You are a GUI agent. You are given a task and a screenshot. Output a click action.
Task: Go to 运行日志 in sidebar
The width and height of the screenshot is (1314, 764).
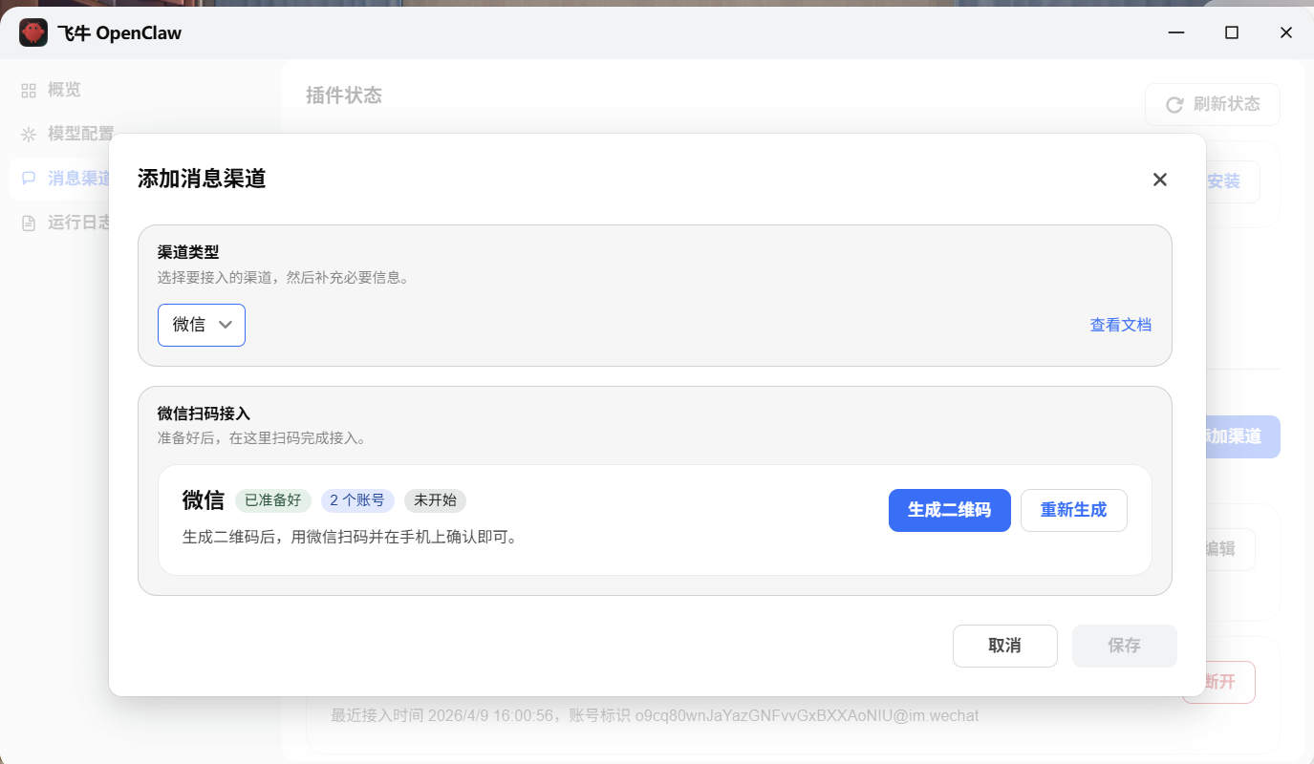point(78,223)
